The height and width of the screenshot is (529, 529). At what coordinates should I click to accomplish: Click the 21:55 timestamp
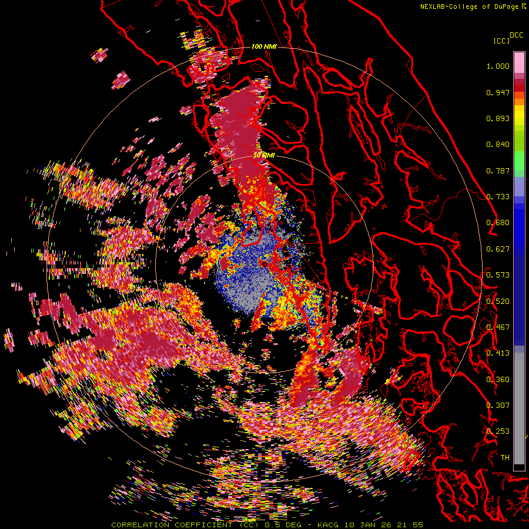[x=411, y=525]
